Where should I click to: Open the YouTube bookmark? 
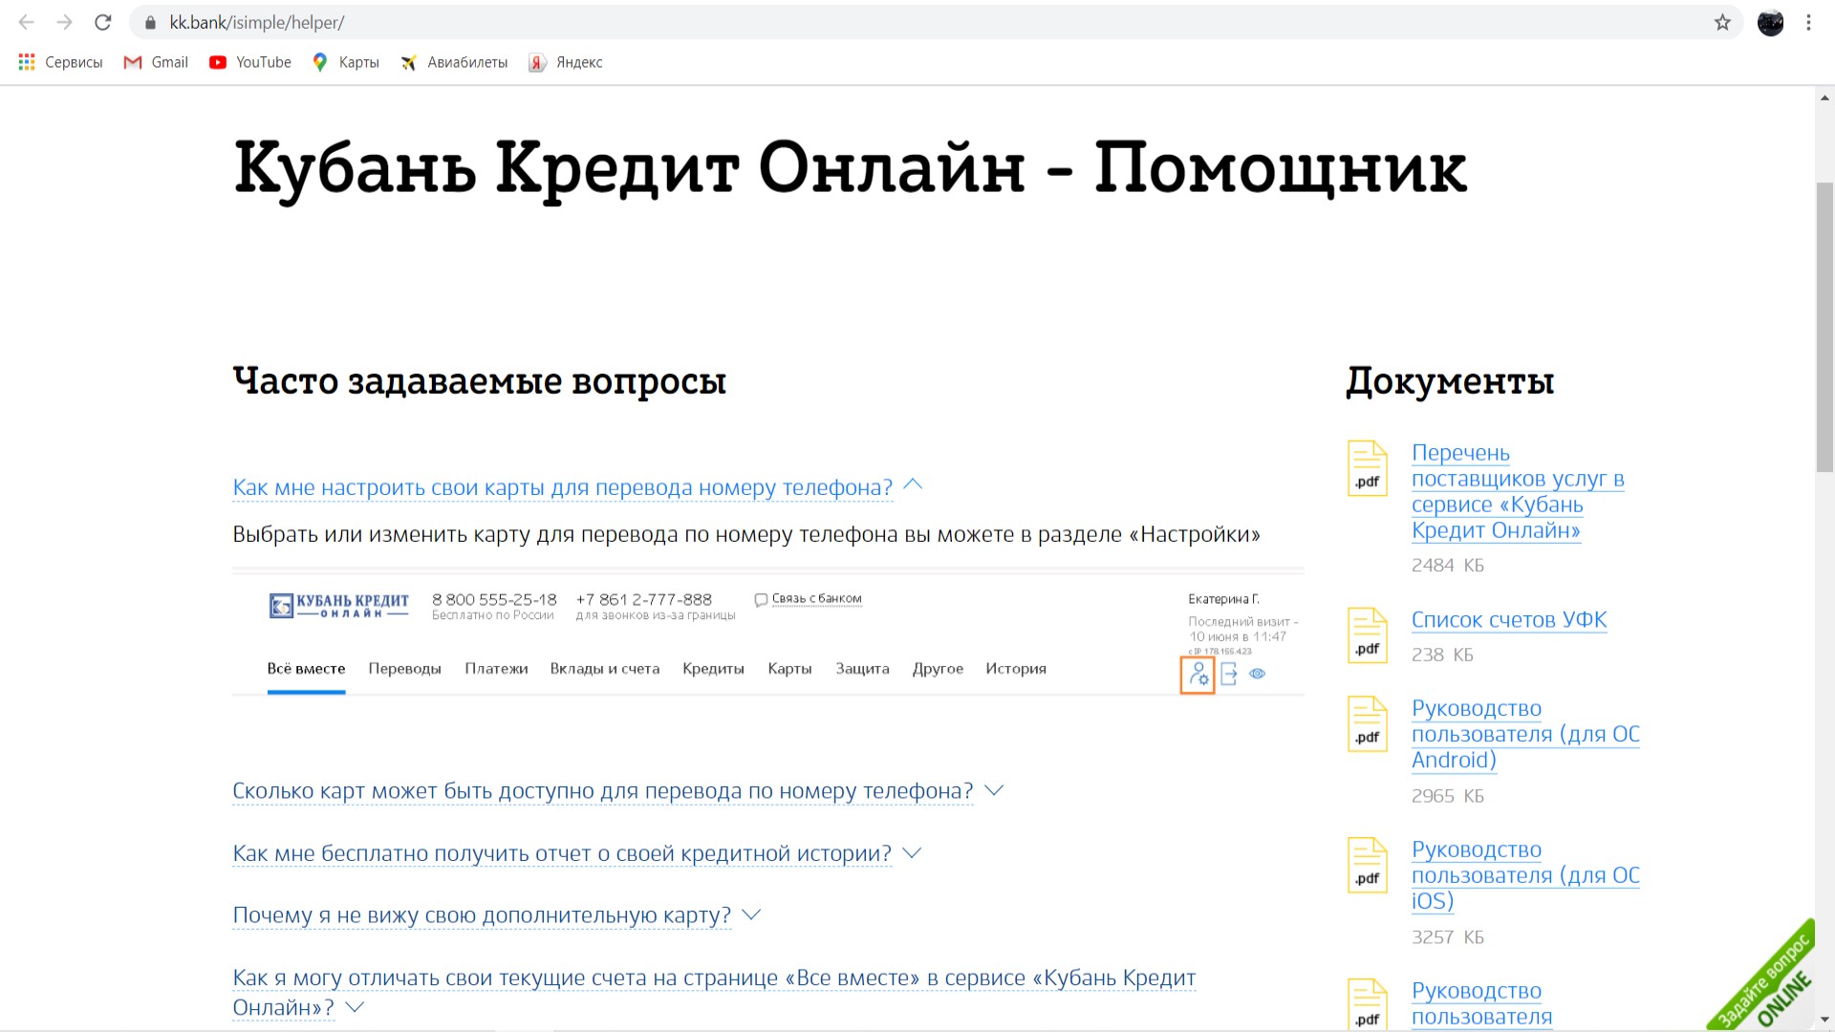[x=250, y=62]
